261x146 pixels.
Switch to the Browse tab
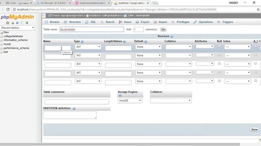coord(52,22)
